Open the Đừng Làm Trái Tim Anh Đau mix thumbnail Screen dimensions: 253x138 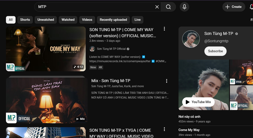[47, 100]
